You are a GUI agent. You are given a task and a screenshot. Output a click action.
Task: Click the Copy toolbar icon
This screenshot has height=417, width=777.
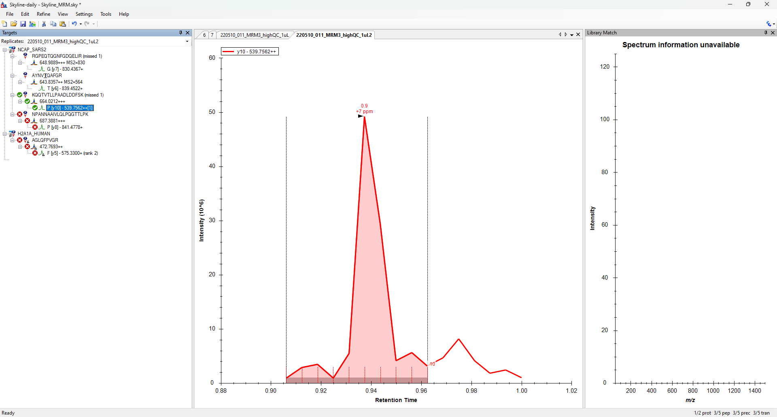click(53, 24)
